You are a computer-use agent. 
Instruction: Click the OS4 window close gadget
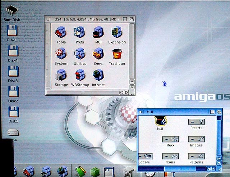[x=48, y=19]
